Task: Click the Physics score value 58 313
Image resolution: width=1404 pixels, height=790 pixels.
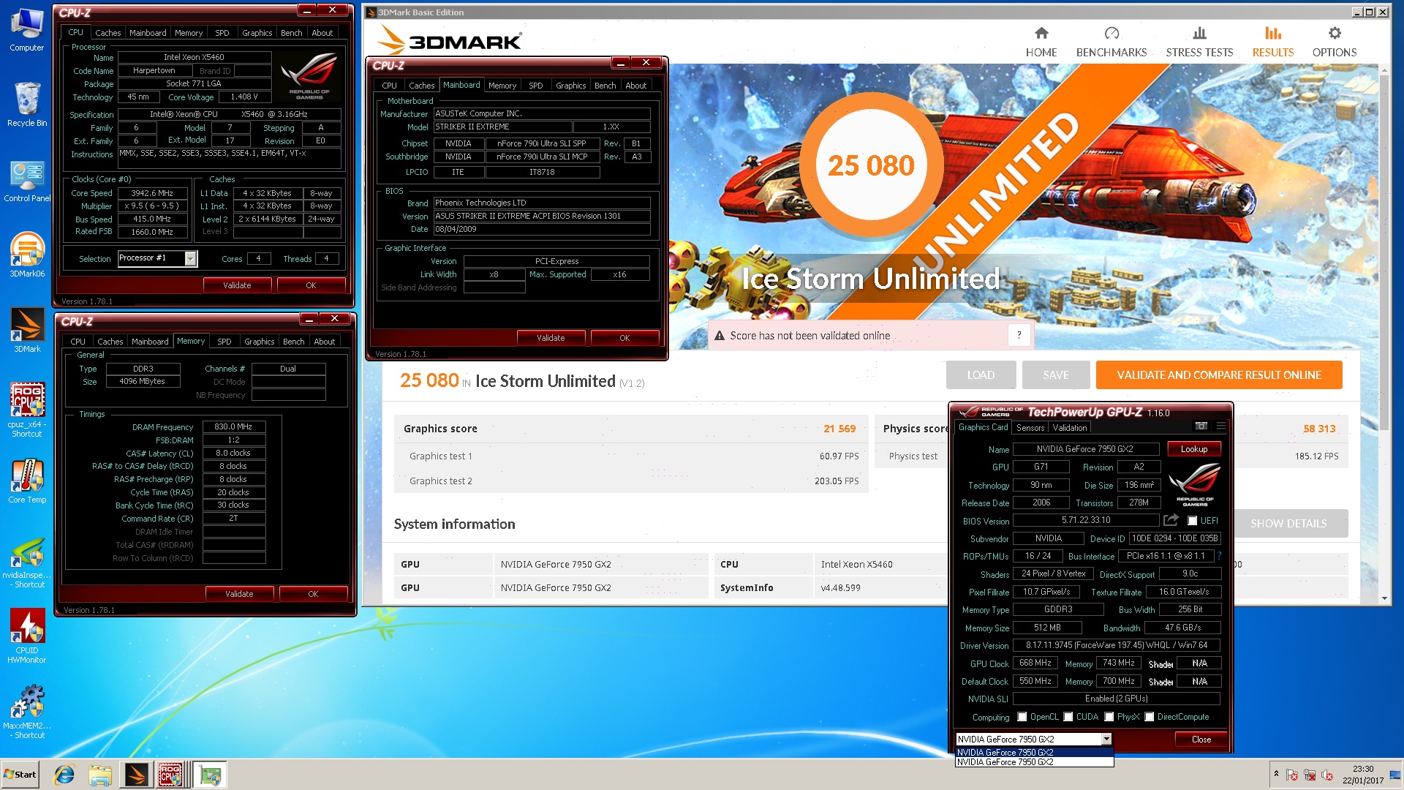Action: coord(1319,429)
